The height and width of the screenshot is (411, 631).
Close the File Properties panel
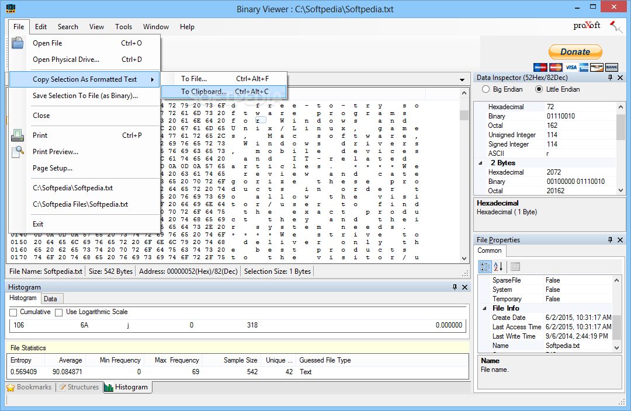coord(620,240)
